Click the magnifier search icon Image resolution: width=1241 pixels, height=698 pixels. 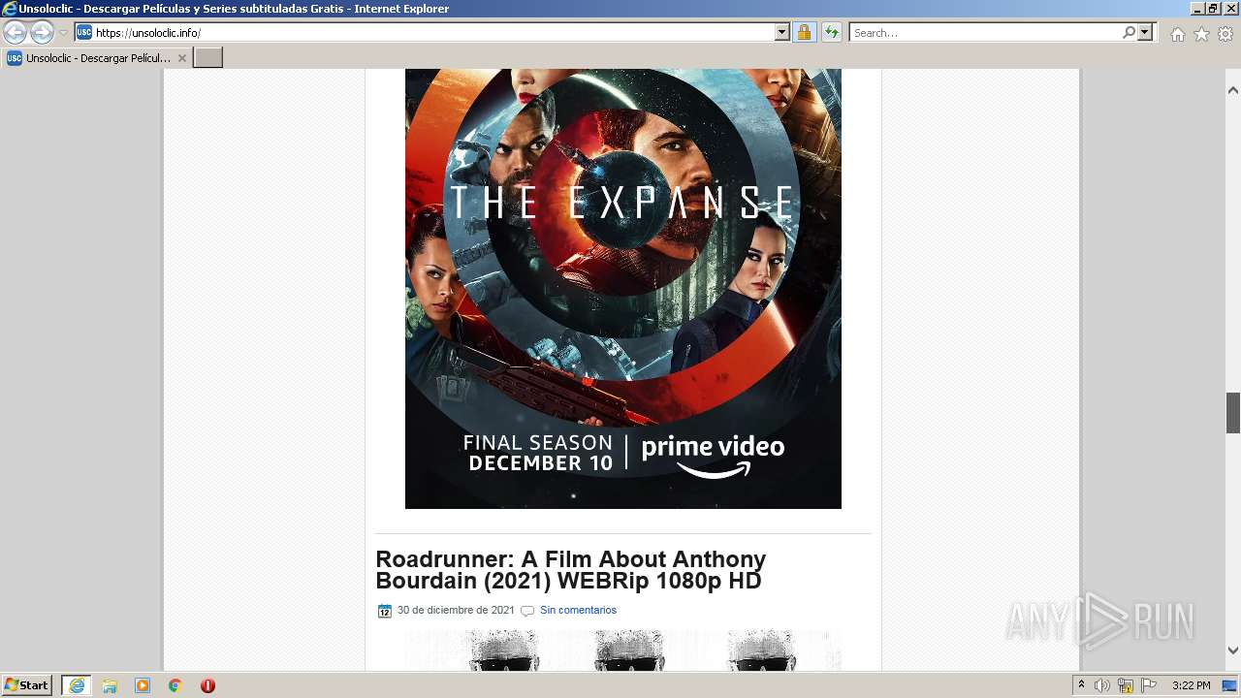(x=1129, y=33)
